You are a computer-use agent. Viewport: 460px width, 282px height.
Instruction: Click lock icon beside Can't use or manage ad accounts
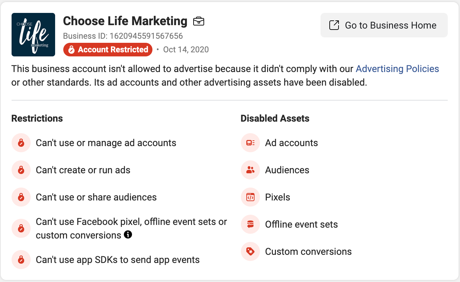point(21,143)
